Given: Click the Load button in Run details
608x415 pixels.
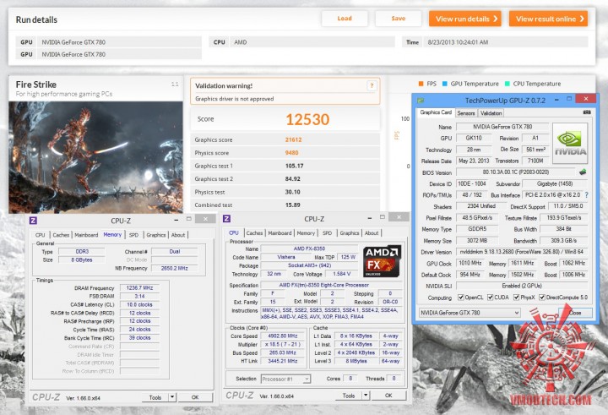Looking at the screenshot, I should point(345,19).
